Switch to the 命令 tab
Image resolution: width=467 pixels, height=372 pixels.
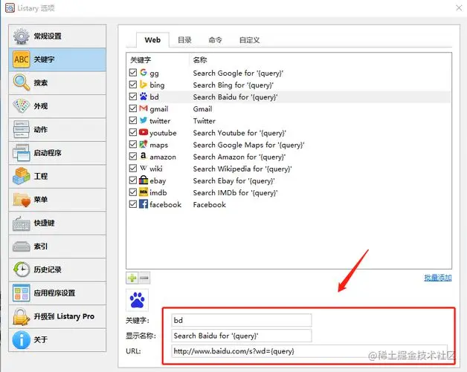coord(216,40)
